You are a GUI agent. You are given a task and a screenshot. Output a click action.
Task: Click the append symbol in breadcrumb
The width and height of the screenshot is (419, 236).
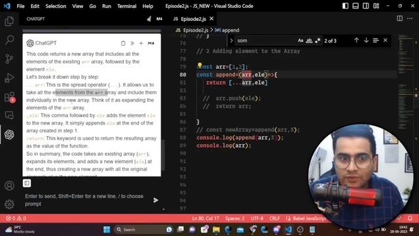pyautogui.click(x=227, y=30)
